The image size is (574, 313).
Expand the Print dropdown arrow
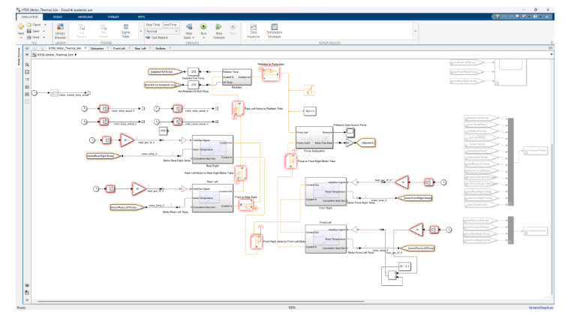pos(44,38)
